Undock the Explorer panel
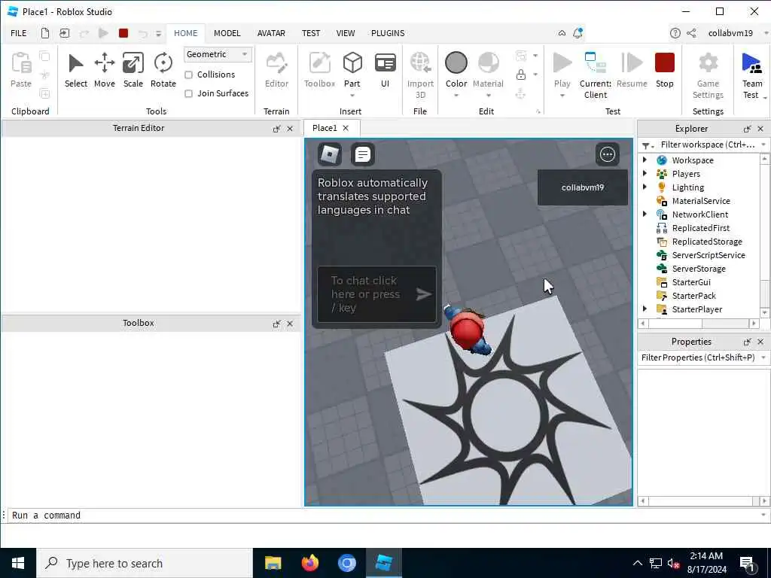771x578 pixels. tap(747, 129)
